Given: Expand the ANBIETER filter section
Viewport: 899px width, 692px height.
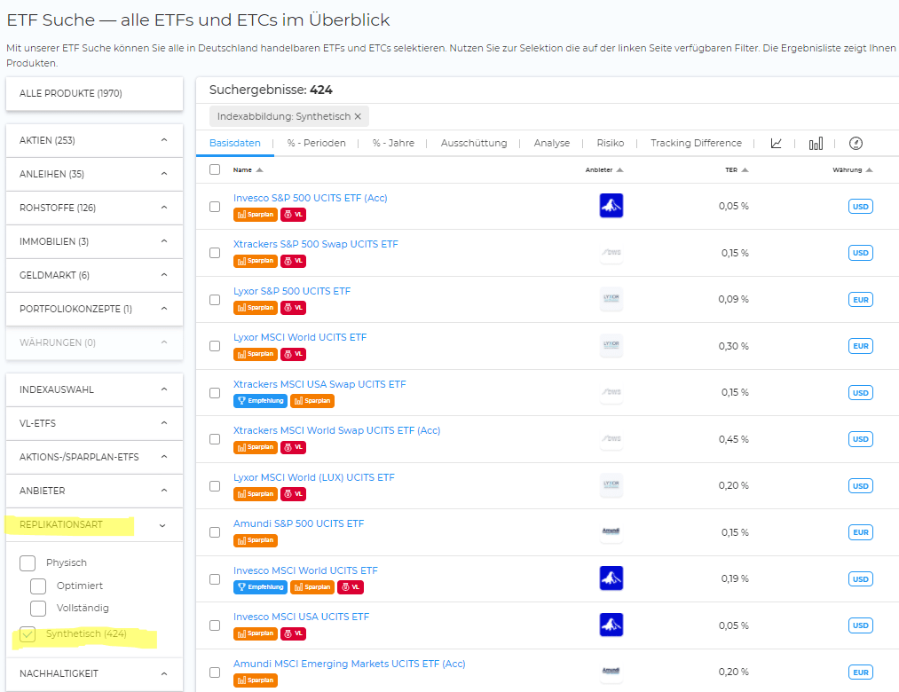Looking at the screenshot, I should coord(95,491).
